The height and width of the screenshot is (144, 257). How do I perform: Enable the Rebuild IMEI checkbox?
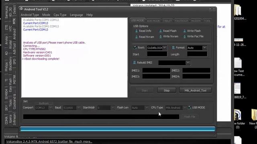pyautogui.click(x=135, y=62)
